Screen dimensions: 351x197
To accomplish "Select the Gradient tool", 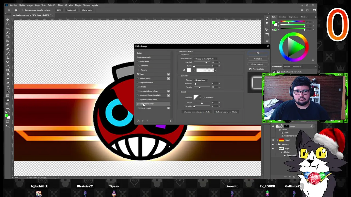I will [x=8, y=70].
